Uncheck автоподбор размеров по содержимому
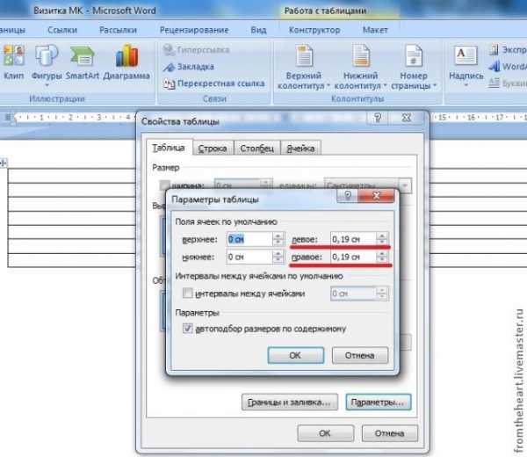 186,329
